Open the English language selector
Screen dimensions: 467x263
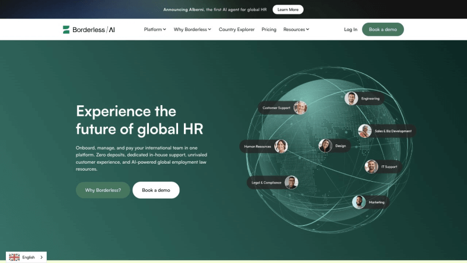click(x=29, y=257)
